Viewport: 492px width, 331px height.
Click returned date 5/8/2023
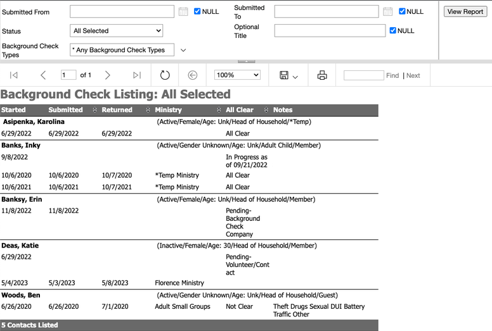click(115, 283)
